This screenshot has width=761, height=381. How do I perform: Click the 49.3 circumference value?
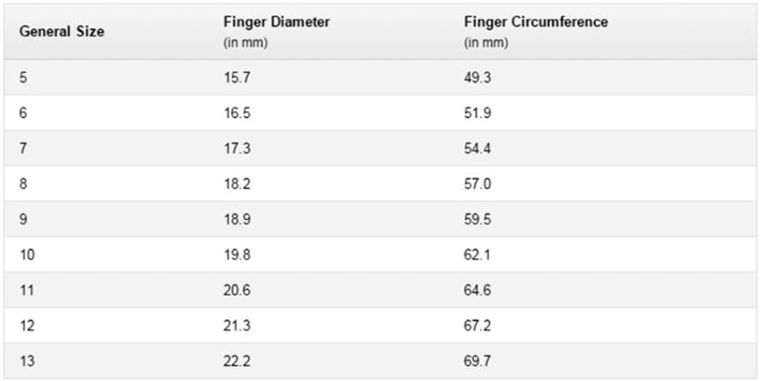477,77
